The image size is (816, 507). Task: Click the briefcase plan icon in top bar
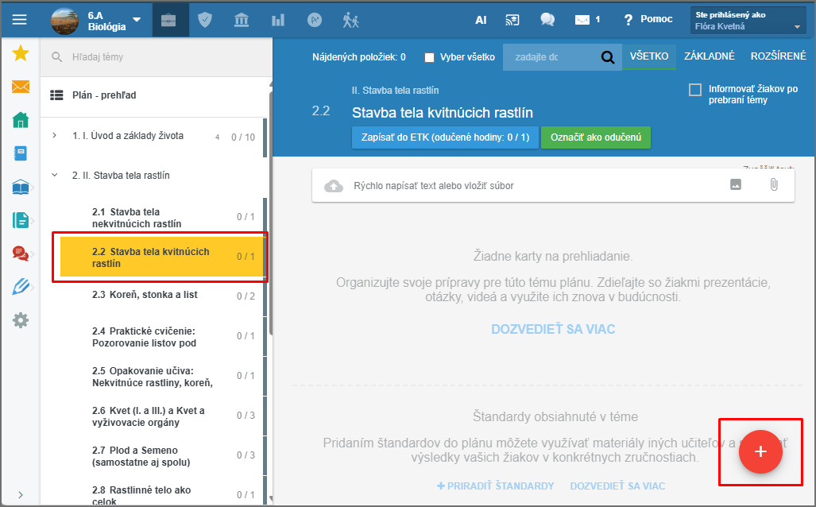click(168, 20)
